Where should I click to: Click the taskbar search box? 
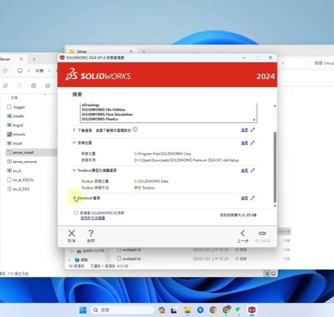(x=122, y=310)
